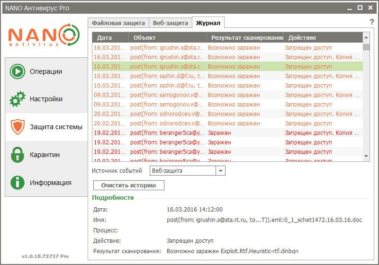Select the first 10.03 sazhin.d log entry
This screenshot has width=379, height=265.
click(227, 76)
